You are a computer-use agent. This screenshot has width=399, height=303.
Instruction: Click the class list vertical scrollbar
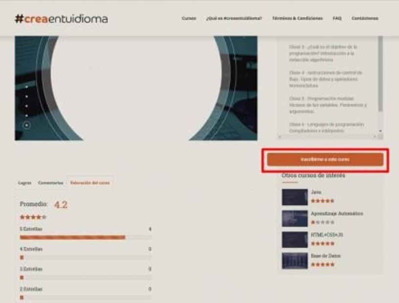tap(380, 73)
